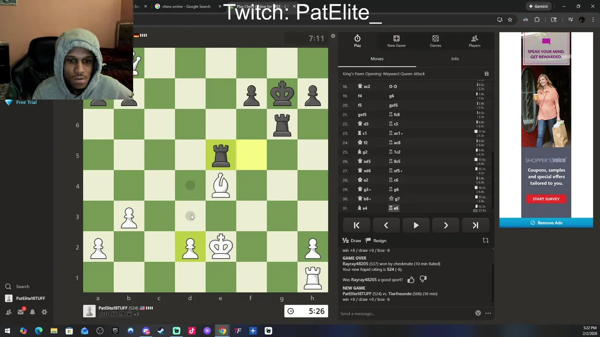Open Epic Games Launcher from taskbar

coord(115,331)
